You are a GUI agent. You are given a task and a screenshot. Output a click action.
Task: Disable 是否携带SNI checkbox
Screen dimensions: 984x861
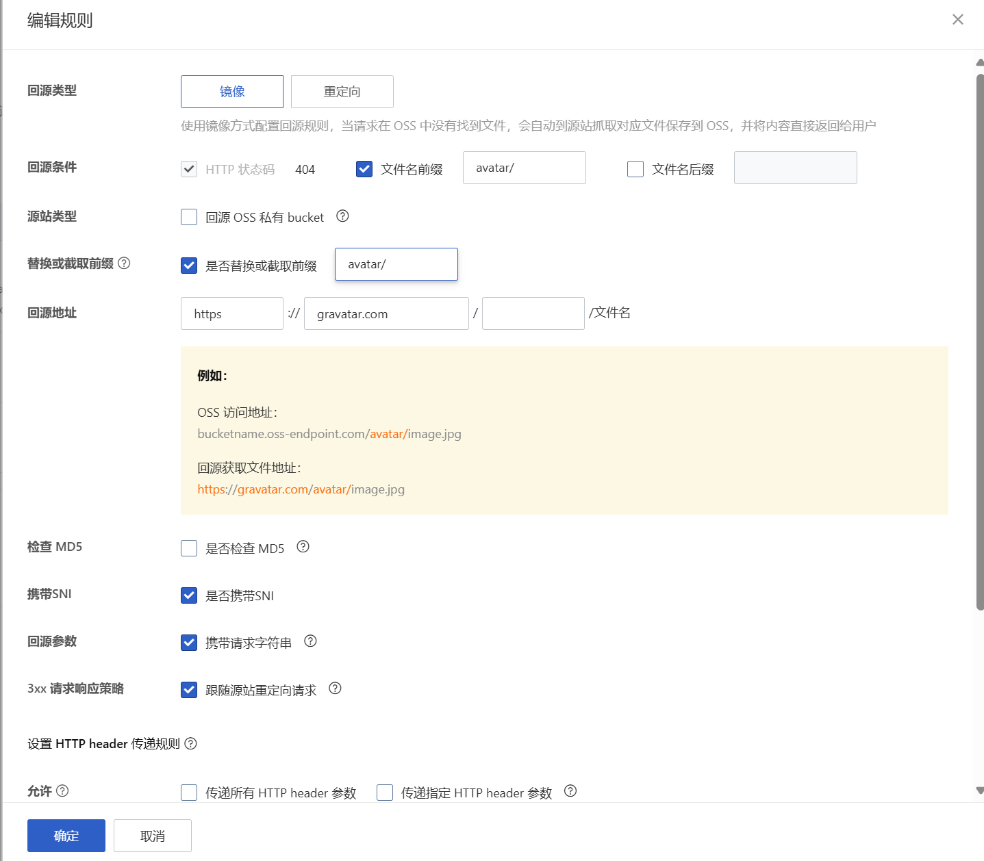(x=189, y=595)
